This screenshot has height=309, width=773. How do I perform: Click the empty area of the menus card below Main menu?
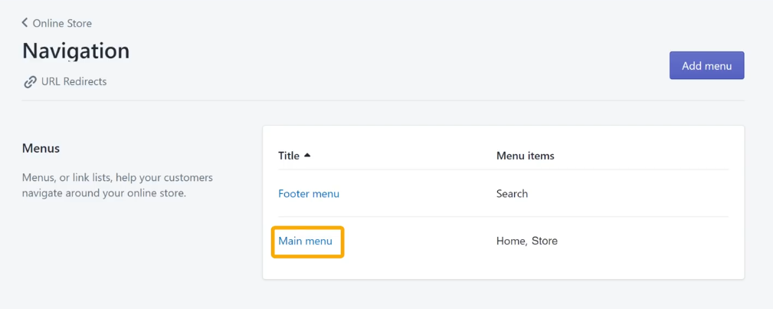pyautogui.click(x=503, y=269)
